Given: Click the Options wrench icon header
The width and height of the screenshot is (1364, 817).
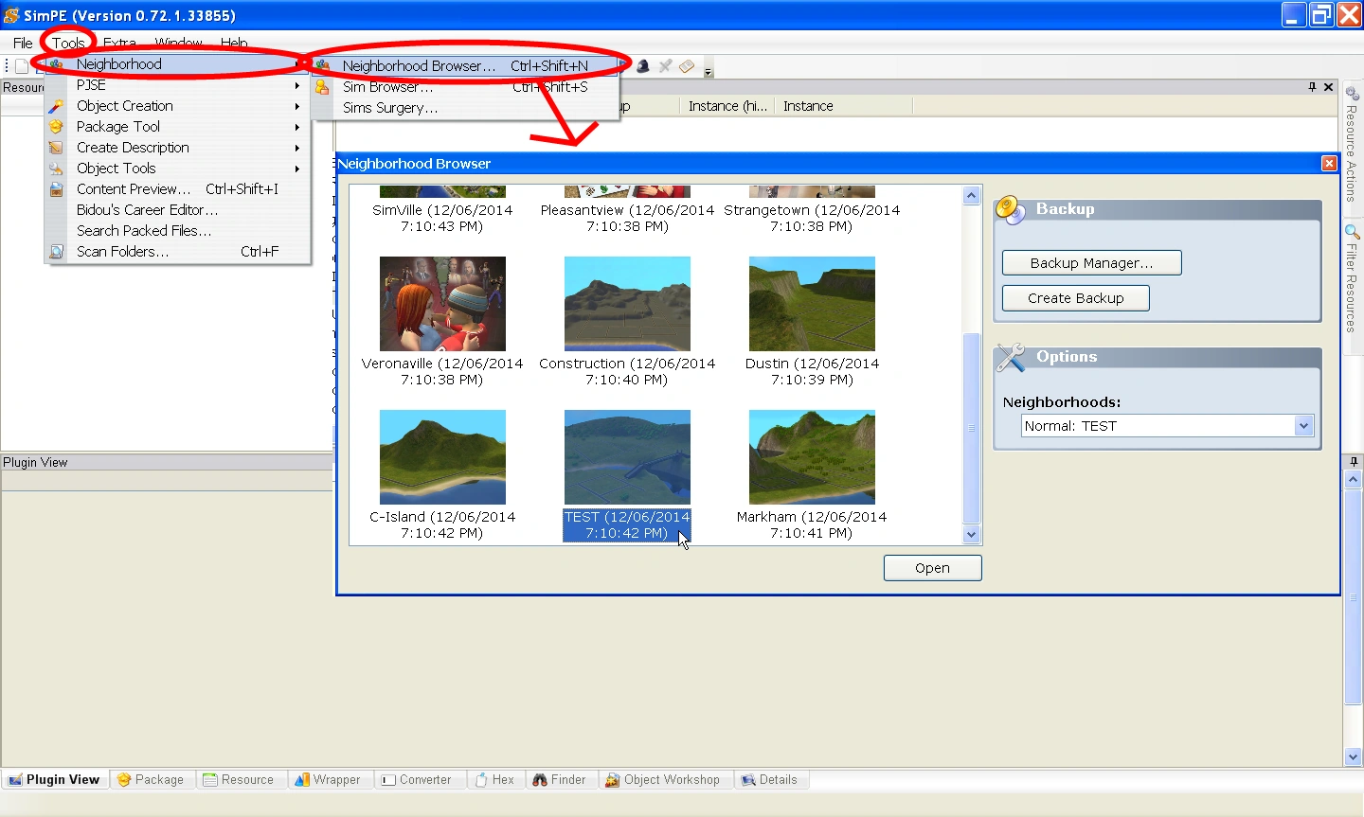Looking at the screenshot, I should pyautogui.click(x=1011, y=358).
